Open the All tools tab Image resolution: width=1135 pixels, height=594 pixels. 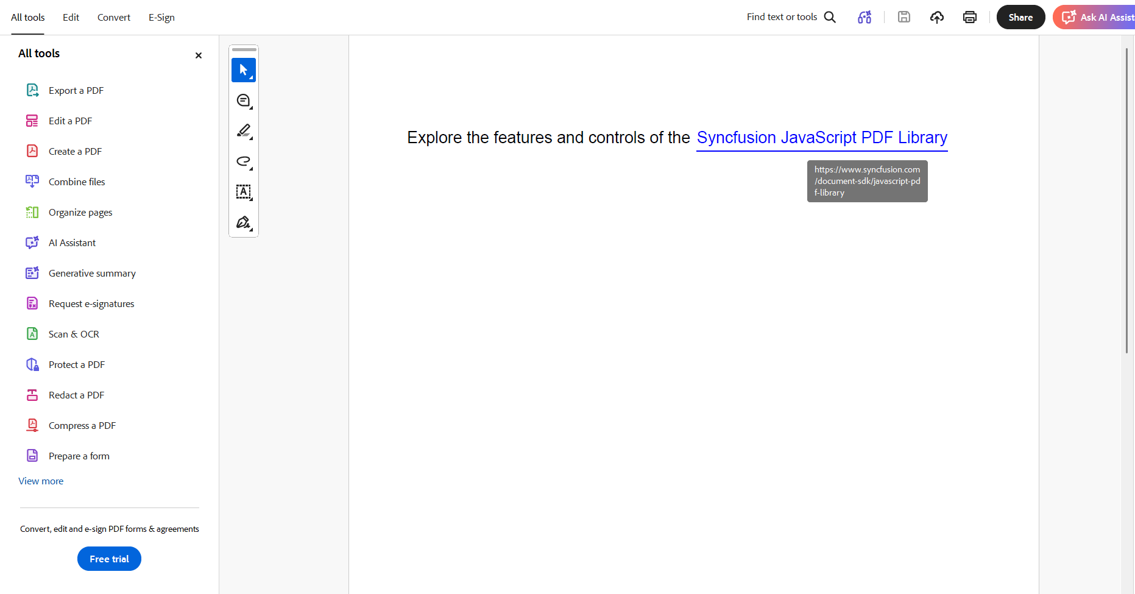(x=28, y=18)
